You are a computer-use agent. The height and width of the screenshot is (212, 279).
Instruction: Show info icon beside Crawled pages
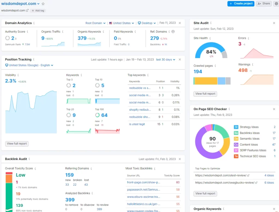click(215, 66)
